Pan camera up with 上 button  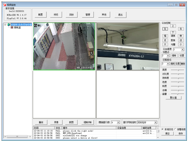[173, 26]
